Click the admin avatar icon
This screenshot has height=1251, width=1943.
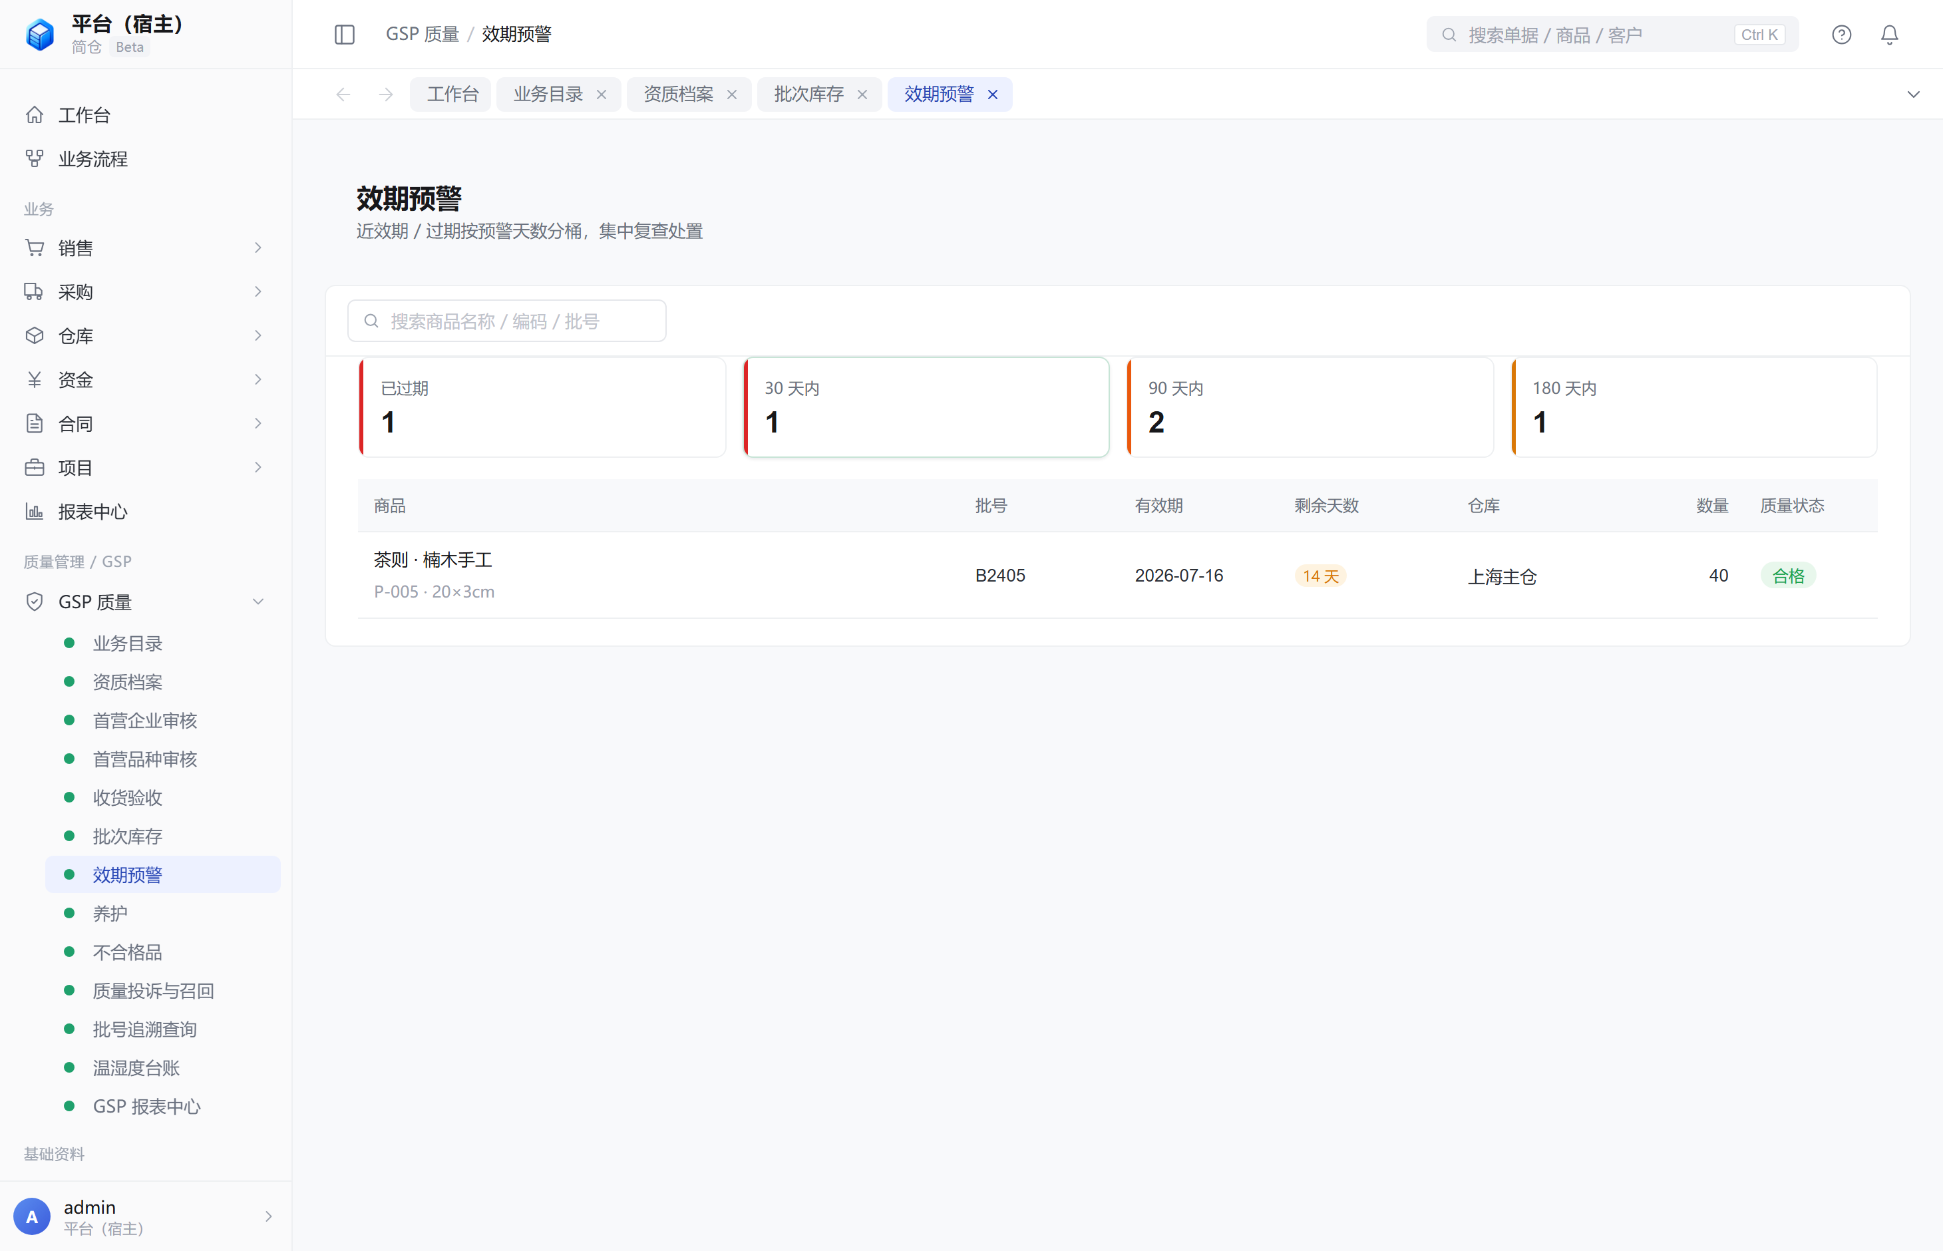[x=32, y=1216]
